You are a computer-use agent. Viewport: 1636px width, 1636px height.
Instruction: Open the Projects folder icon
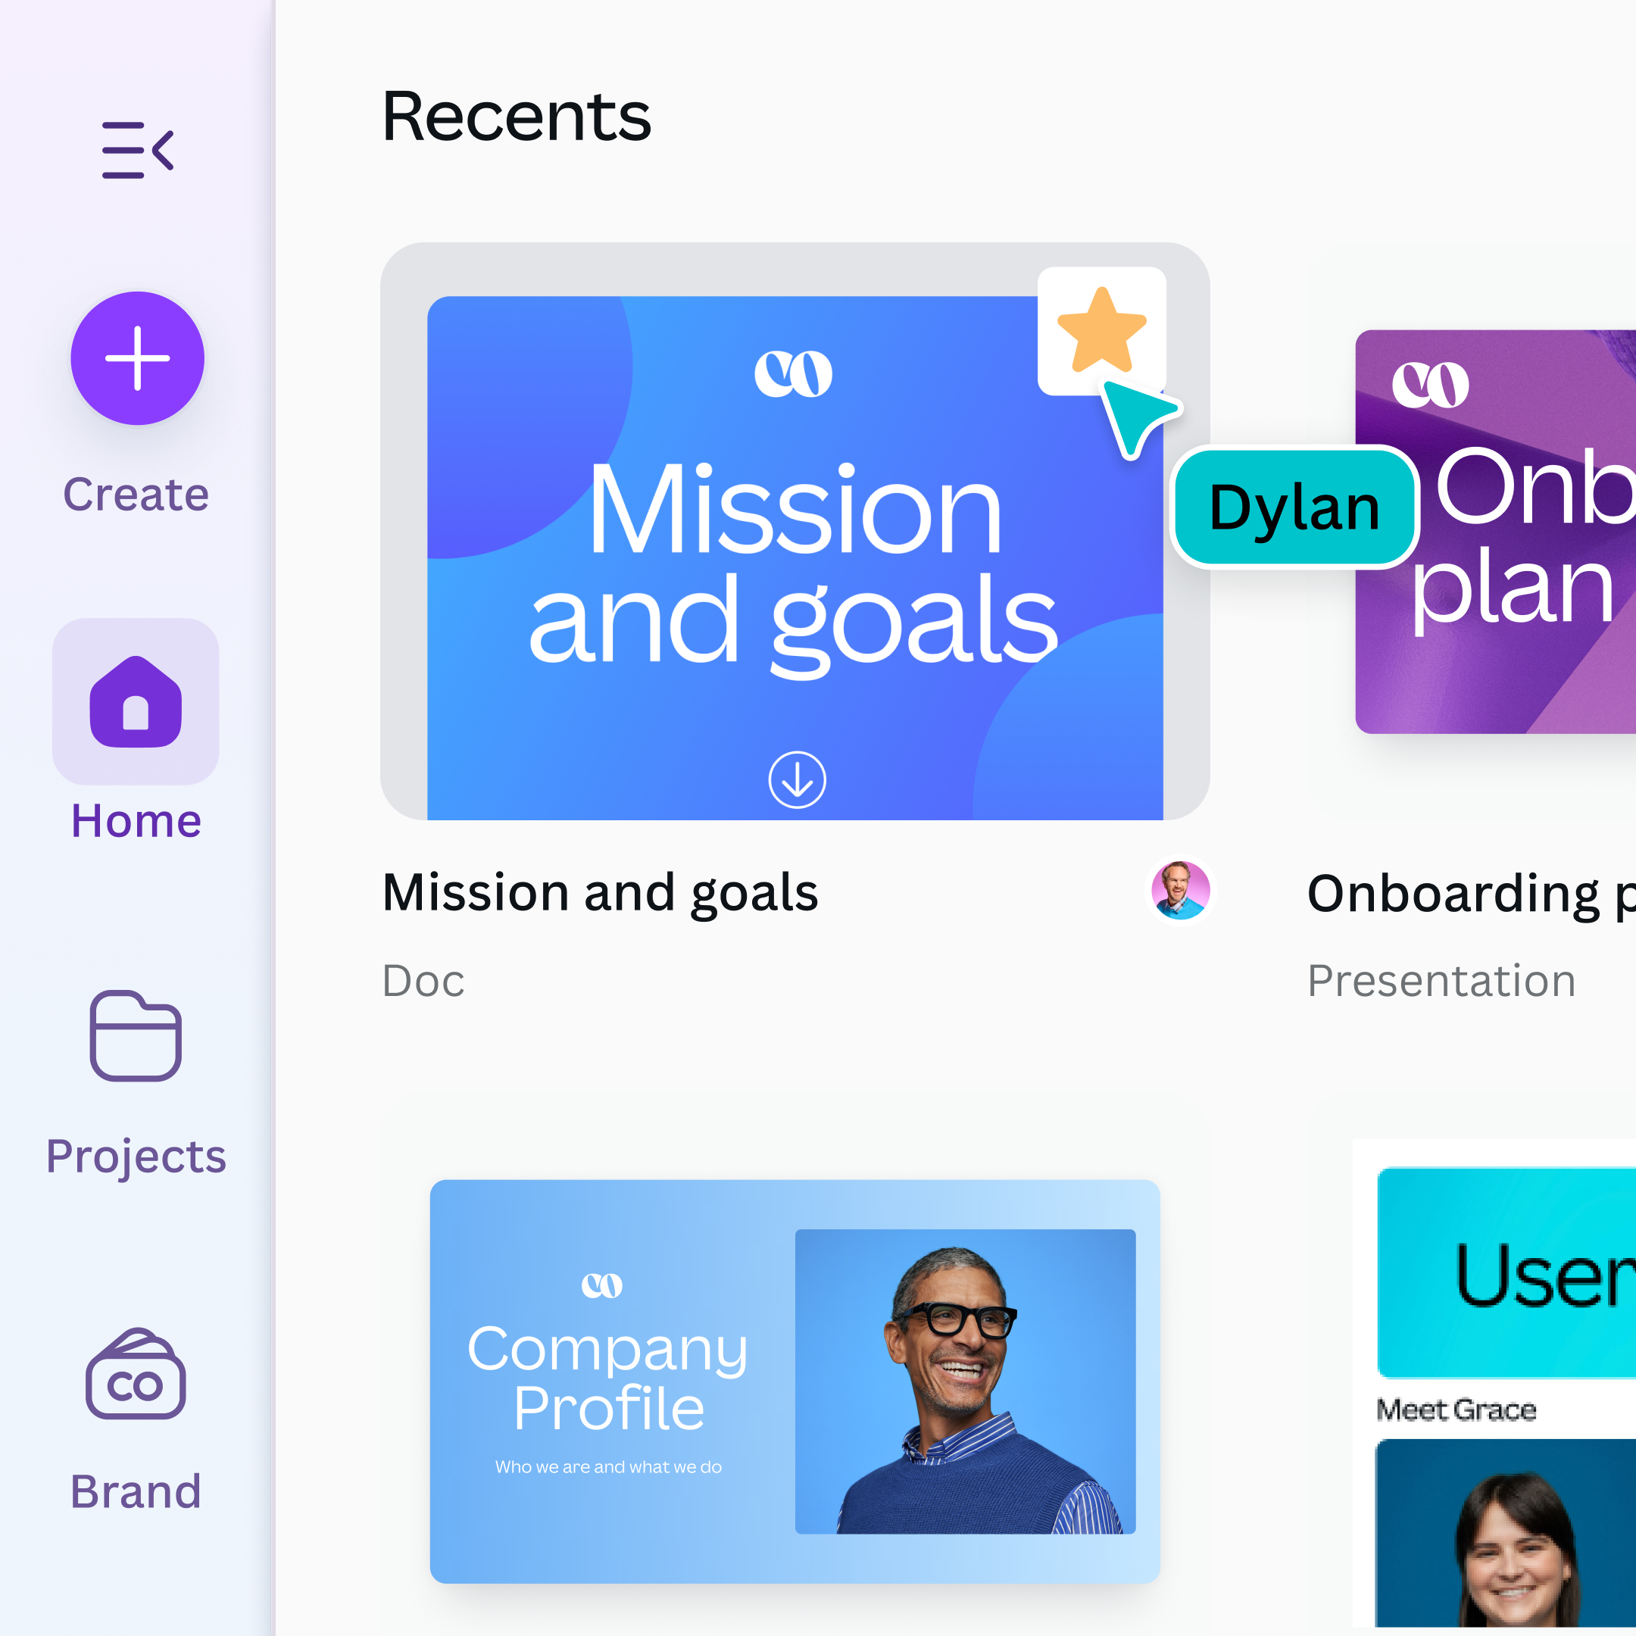(136, 1035)
